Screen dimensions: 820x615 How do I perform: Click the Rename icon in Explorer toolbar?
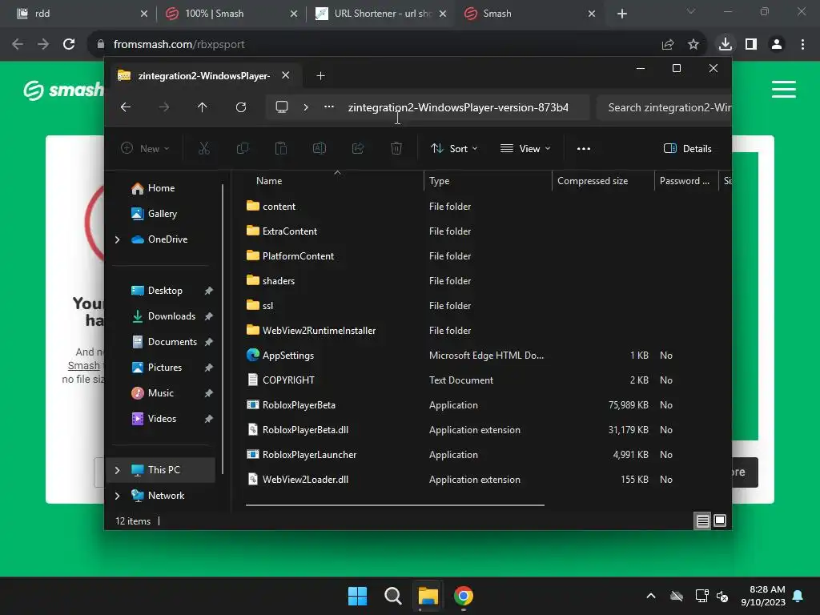(x=319, y=148)
